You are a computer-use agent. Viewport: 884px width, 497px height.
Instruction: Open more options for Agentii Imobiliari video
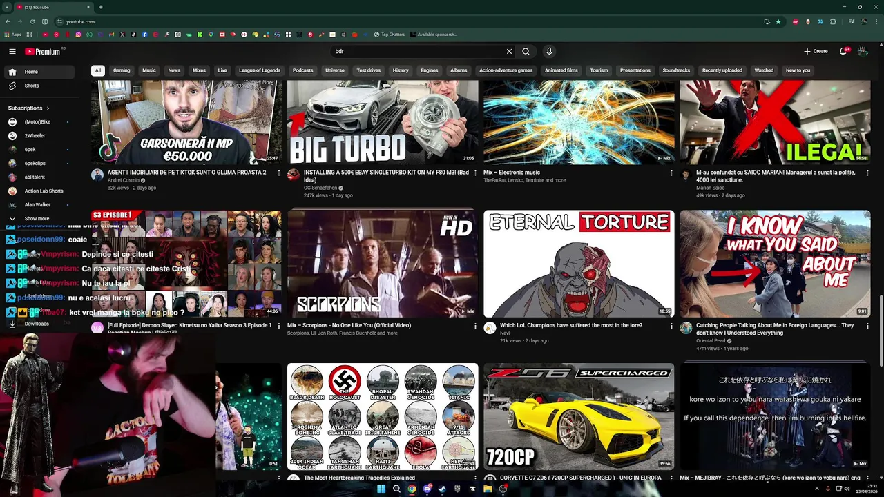(279, 173)
